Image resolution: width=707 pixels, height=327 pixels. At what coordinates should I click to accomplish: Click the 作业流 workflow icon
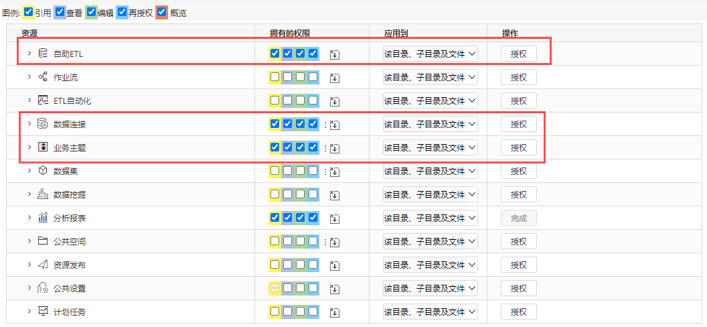point(43,77)
